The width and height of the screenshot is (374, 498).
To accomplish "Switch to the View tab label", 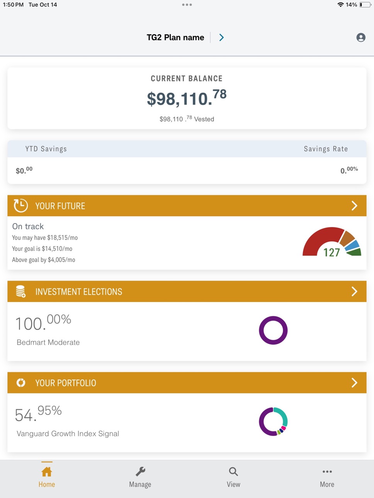I will click(233, 484).
